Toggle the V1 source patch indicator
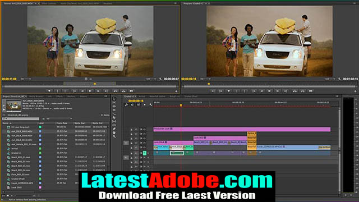 click(x=126, y=143)
